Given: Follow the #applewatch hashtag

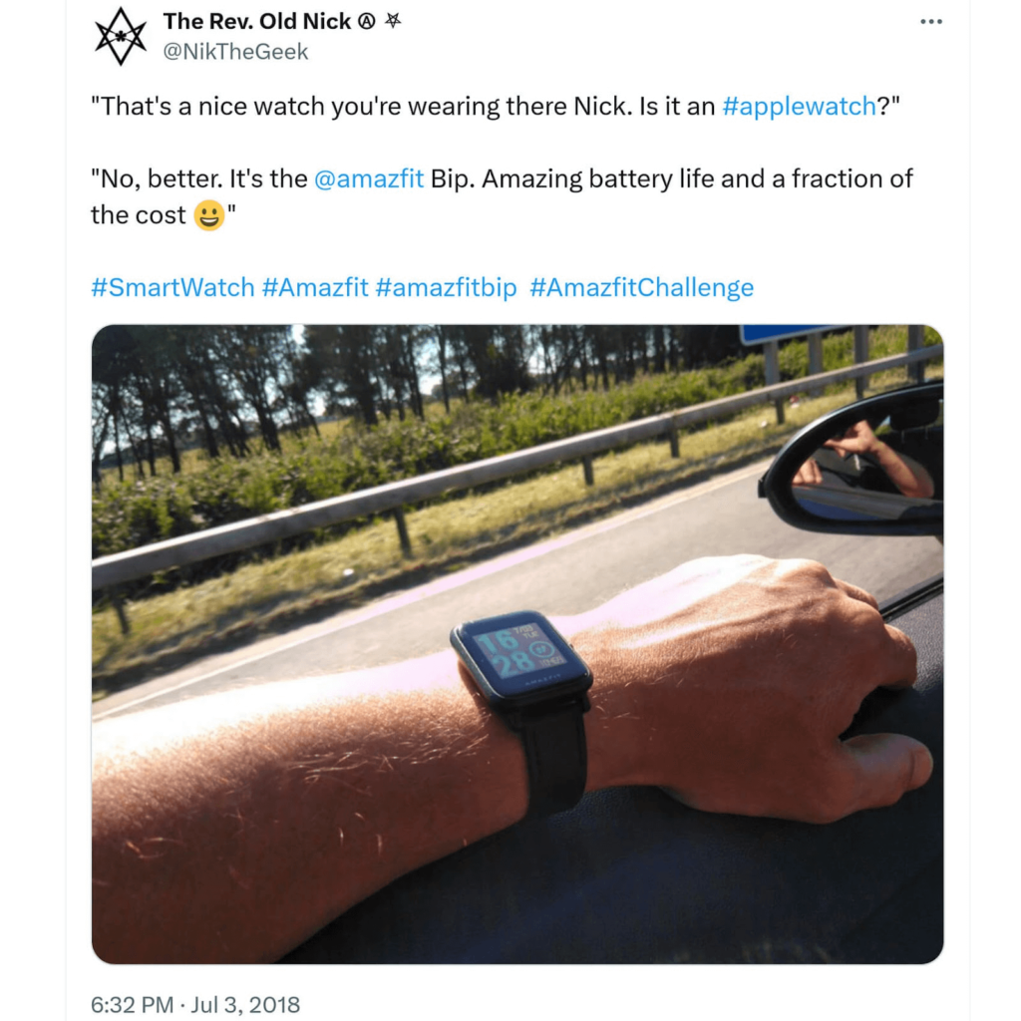Looking at the screenshot, I should tap(799, 106).
